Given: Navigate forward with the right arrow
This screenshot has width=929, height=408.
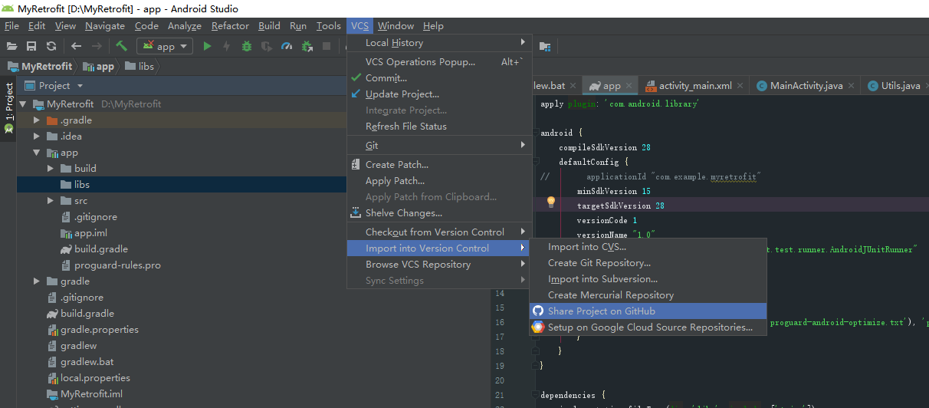Looking at the screenshot, I should (97, 46).
